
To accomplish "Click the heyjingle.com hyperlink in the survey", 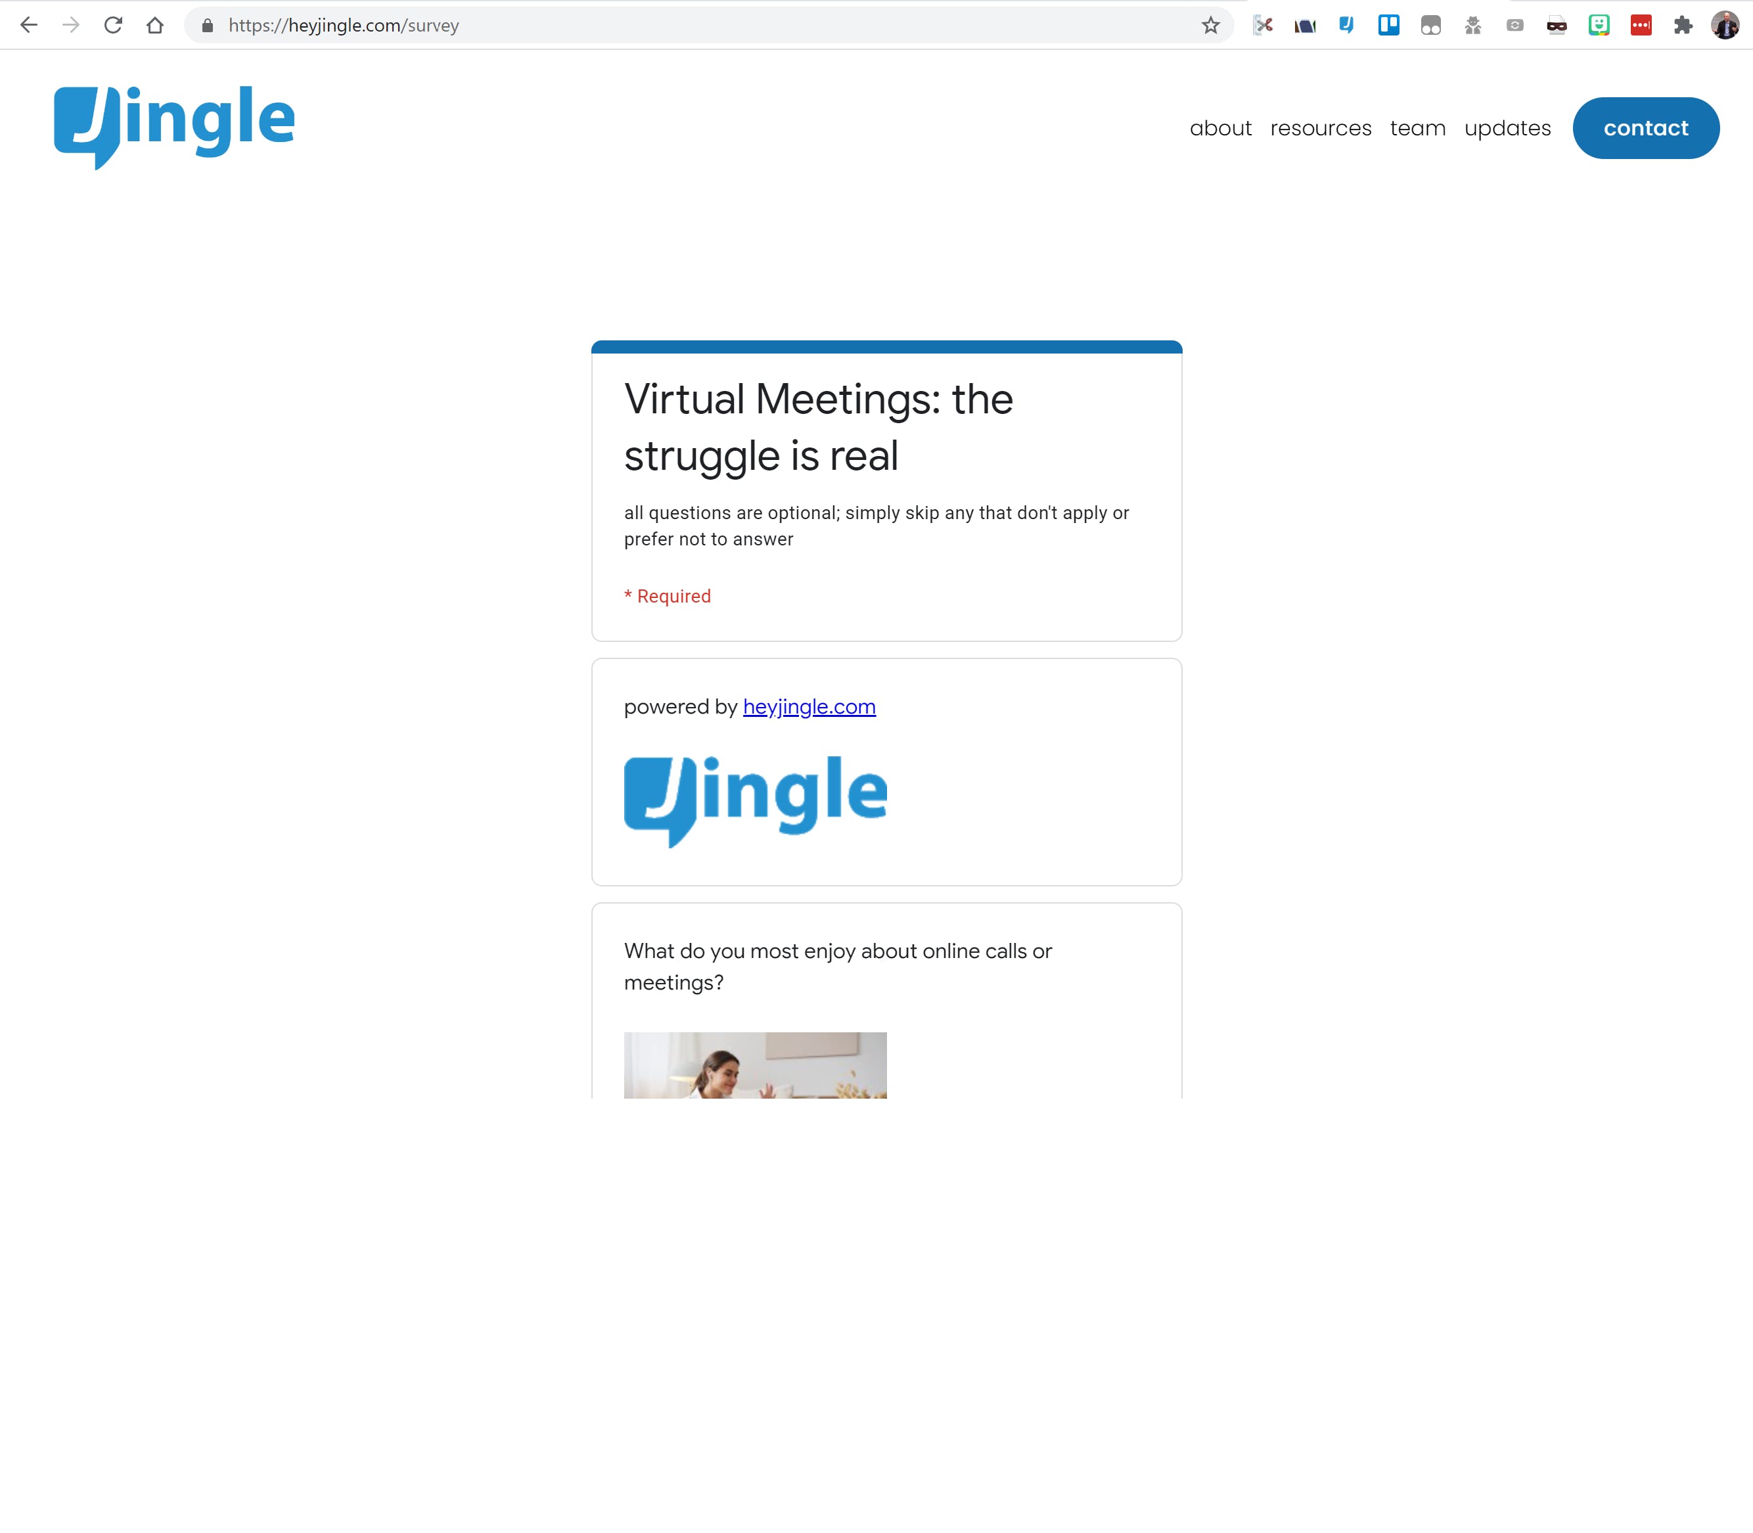I will pos(808,705).
